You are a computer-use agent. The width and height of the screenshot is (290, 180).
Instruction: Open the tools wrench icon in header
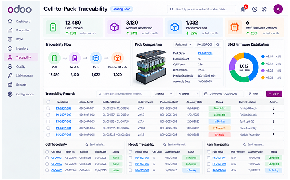coord(265,9)
